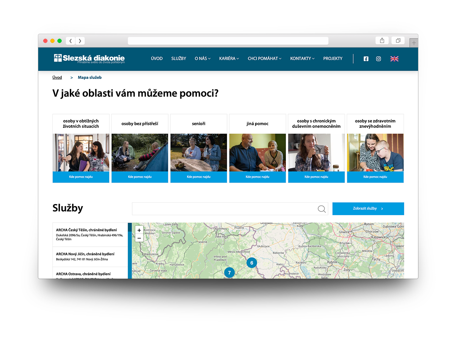Viewport: 451px width, 339px height.
Task: Click Kde pomoc najdu under osoby bez přístřeší
Action: tap(140, 177)
